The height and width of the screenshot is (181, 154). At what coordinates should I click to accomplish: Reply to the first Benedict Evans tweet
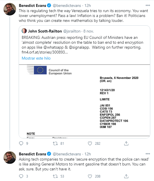tap(21, 143)
